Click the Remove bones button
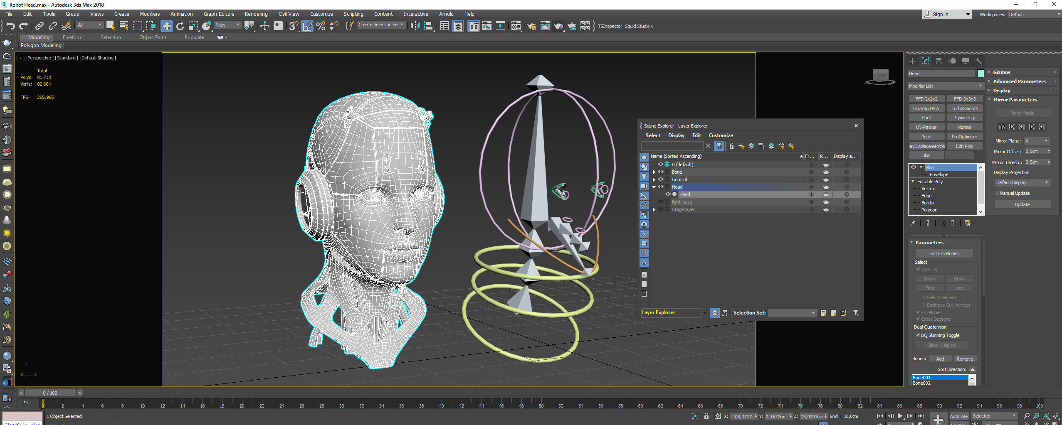The width and height of the screenshot is (1062, 425). coord(965,359)
